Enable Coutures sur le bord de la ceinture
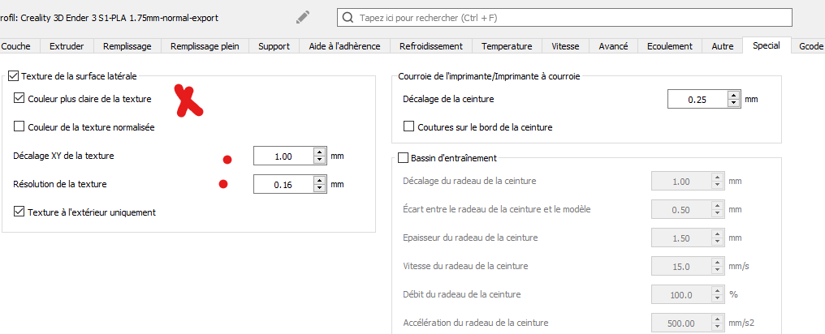This screenshot has height=334, width=825. 408,126
